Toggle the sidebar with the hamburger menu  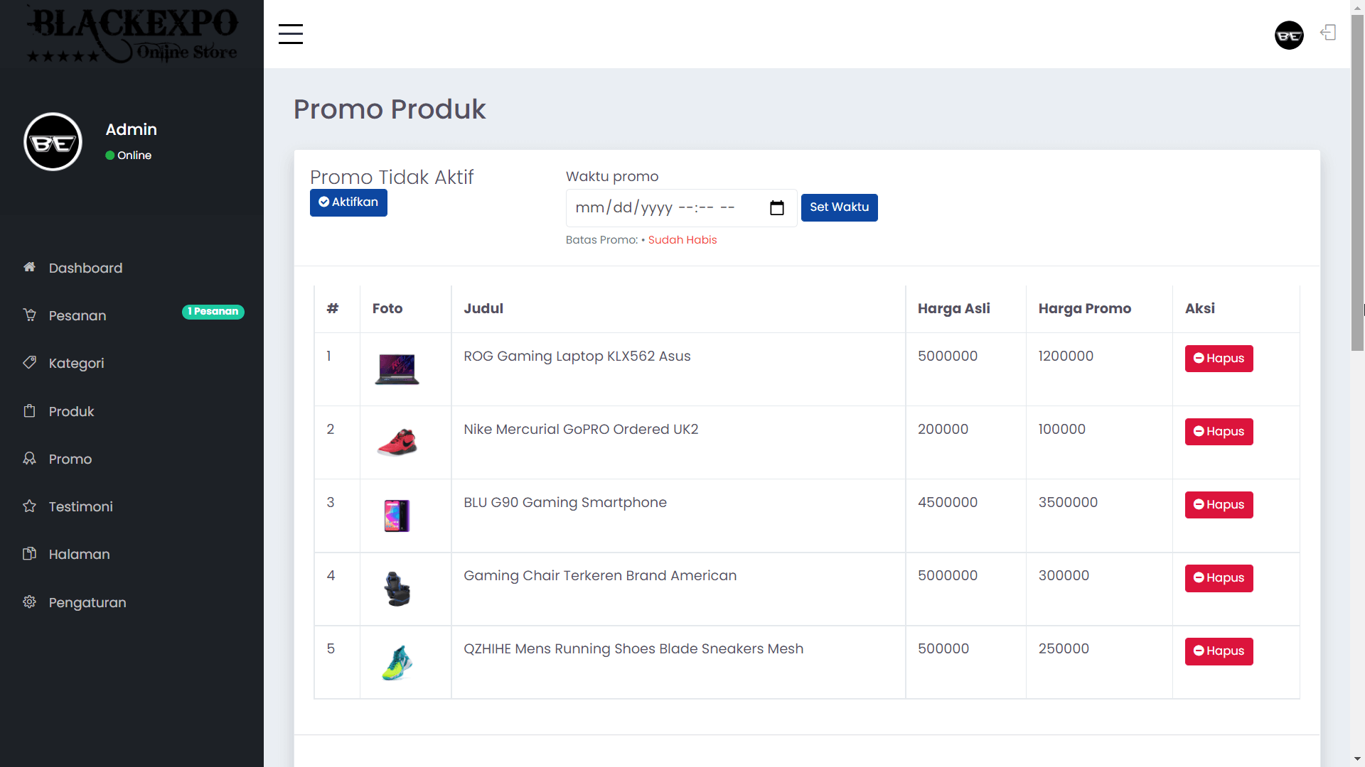click(290, 33)
